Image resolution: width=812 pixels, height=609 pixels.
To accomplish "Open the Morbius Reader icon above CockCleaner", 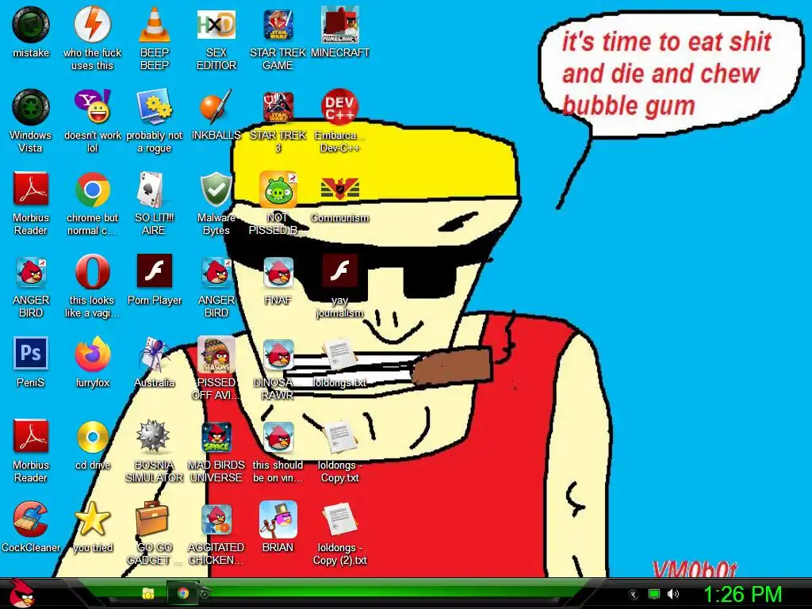I will point(31,438).
